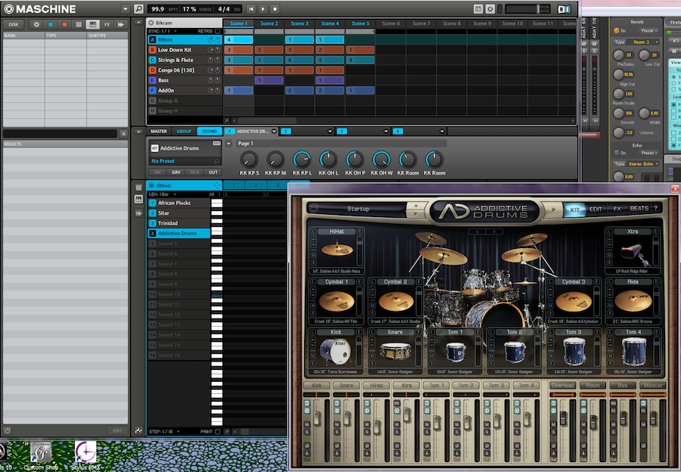This screenshot has width=681, height=472.
Task: Clear the browser search field with X icon
Action: (123, 134)
